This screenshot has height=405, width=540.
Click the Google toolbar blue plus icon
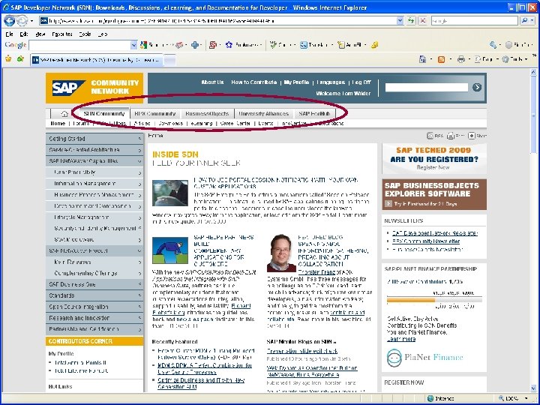(x=195, y=45)
